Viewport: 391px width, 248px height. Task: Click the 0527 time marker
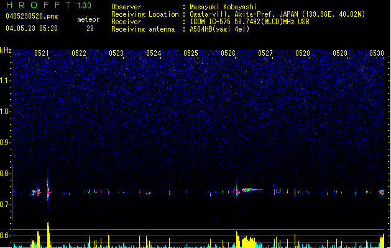click(265, 53)
